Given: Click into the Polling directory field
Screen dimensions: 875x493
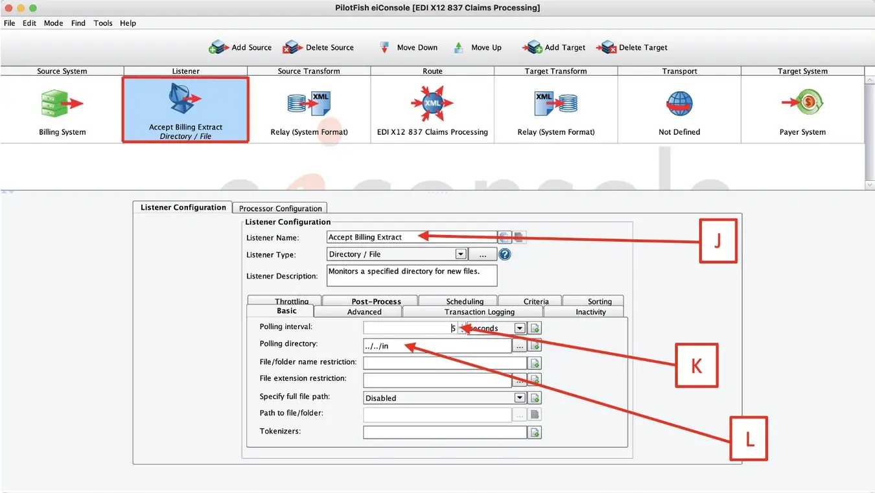Looking at the screenshot, I should [x=437, y=346].
